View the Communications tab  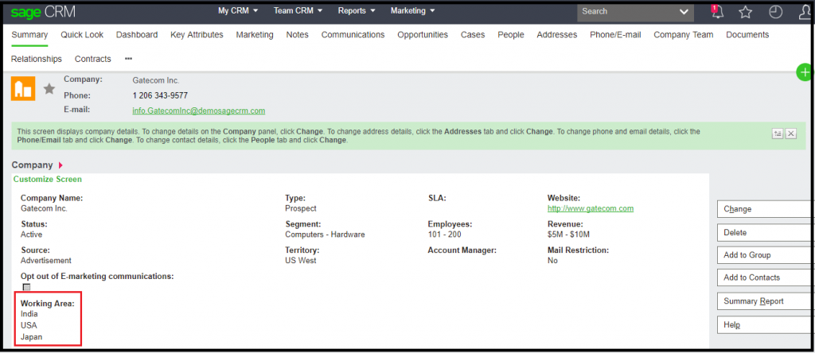[x=353, y=35]
